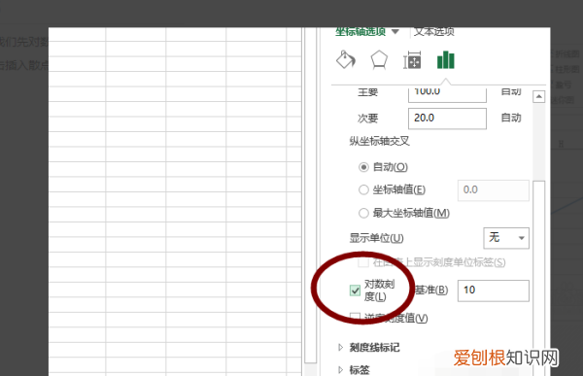Switch to the 文本选项 tab
Screen dimensions: 583x376
434,32
